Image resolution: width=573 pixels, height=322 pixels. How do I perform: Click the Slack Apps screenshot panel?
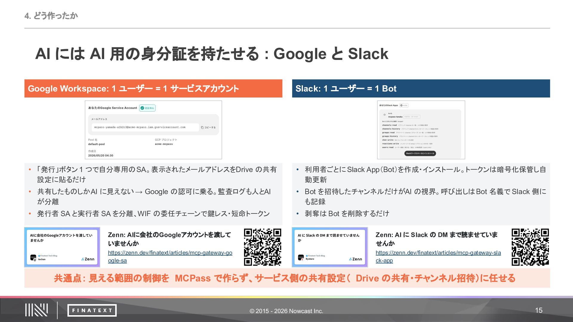click(x=421, y=130)
